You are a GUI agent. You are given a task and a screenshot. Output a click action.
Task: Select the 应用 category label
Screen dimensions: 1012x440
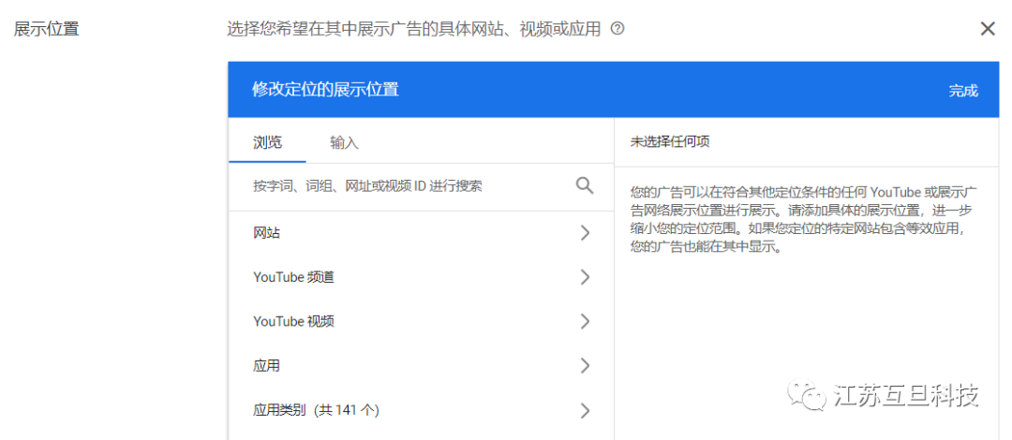click(267, 365)
